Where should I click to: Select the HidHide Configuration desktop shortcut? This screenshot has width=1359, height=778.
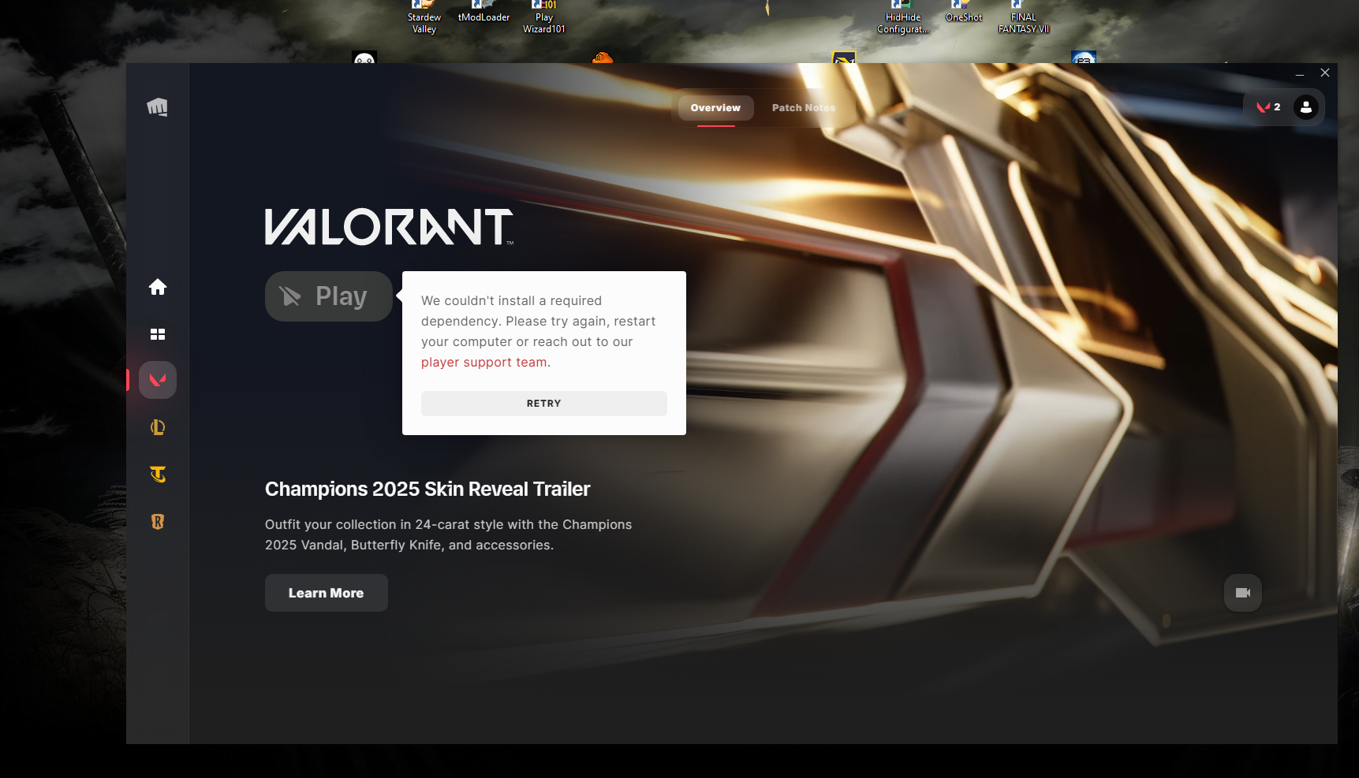(903, 17)
